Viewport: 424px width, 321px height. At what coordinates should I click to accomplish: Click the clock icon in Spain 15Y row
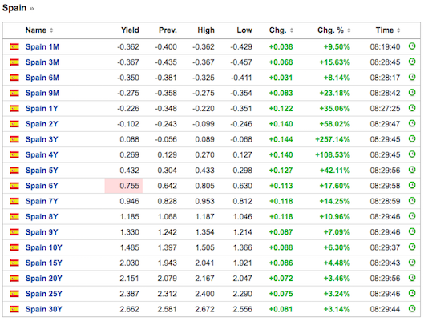click(411, 262)
